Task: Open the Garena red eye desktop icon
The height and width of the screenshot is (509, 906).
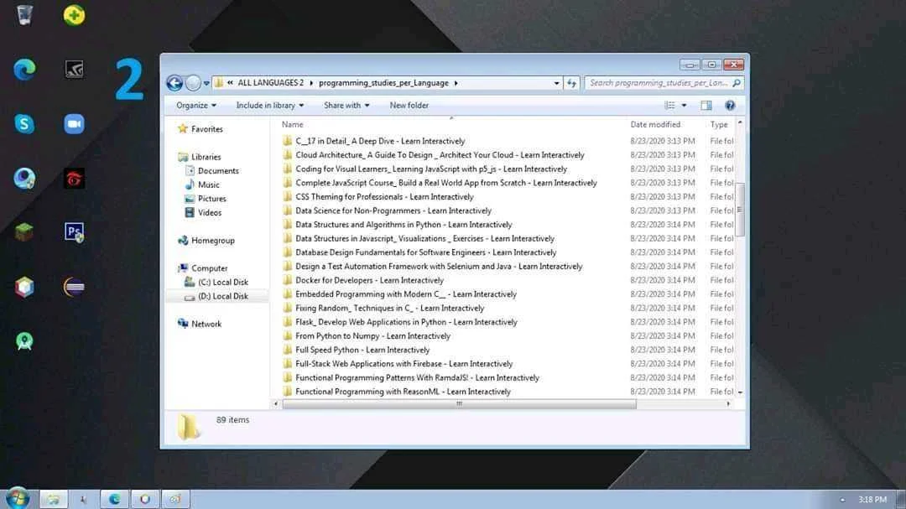Action: [74, 179]
